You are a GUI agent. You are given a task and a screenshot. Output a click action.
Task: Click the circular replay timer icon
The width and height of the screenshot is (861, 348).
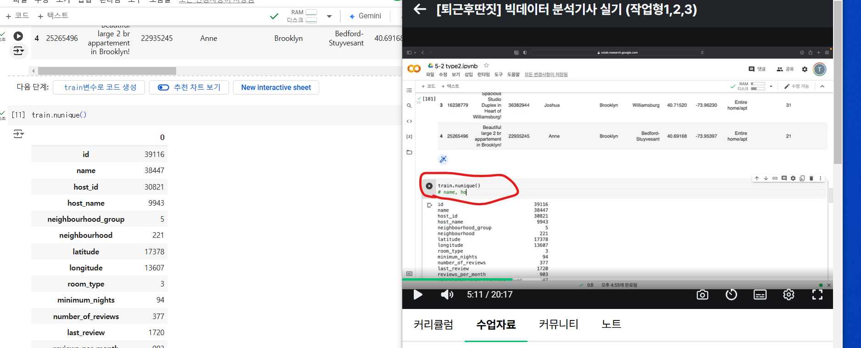[x=731, y=295]
